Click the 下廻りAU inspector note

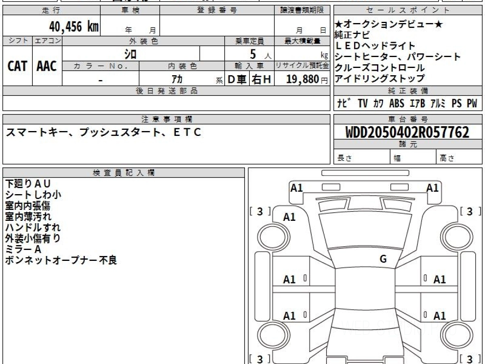tap(28, 183)
